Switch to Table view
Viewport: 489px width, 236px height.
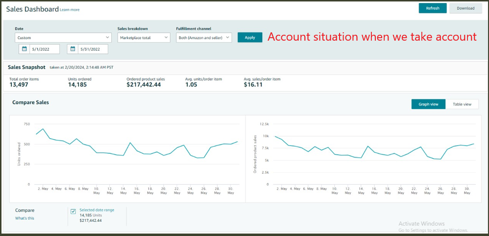(x=462, y=104)
